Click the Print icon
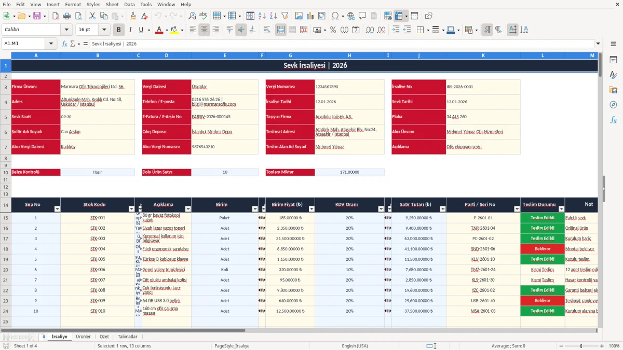This screenshot has height=350, width=623. (x=67, y=16)
